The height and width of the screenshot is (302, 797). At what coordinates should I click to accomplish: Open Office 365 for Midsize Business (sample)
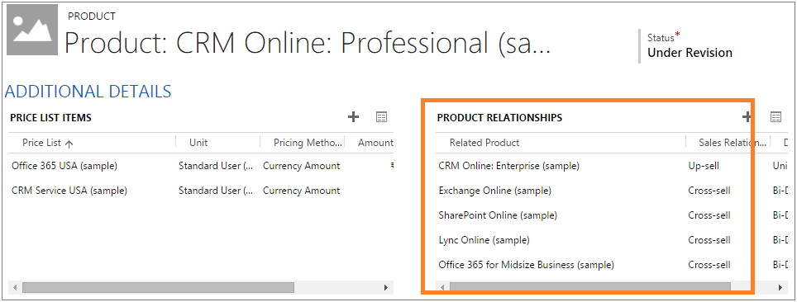pos(526,264)
